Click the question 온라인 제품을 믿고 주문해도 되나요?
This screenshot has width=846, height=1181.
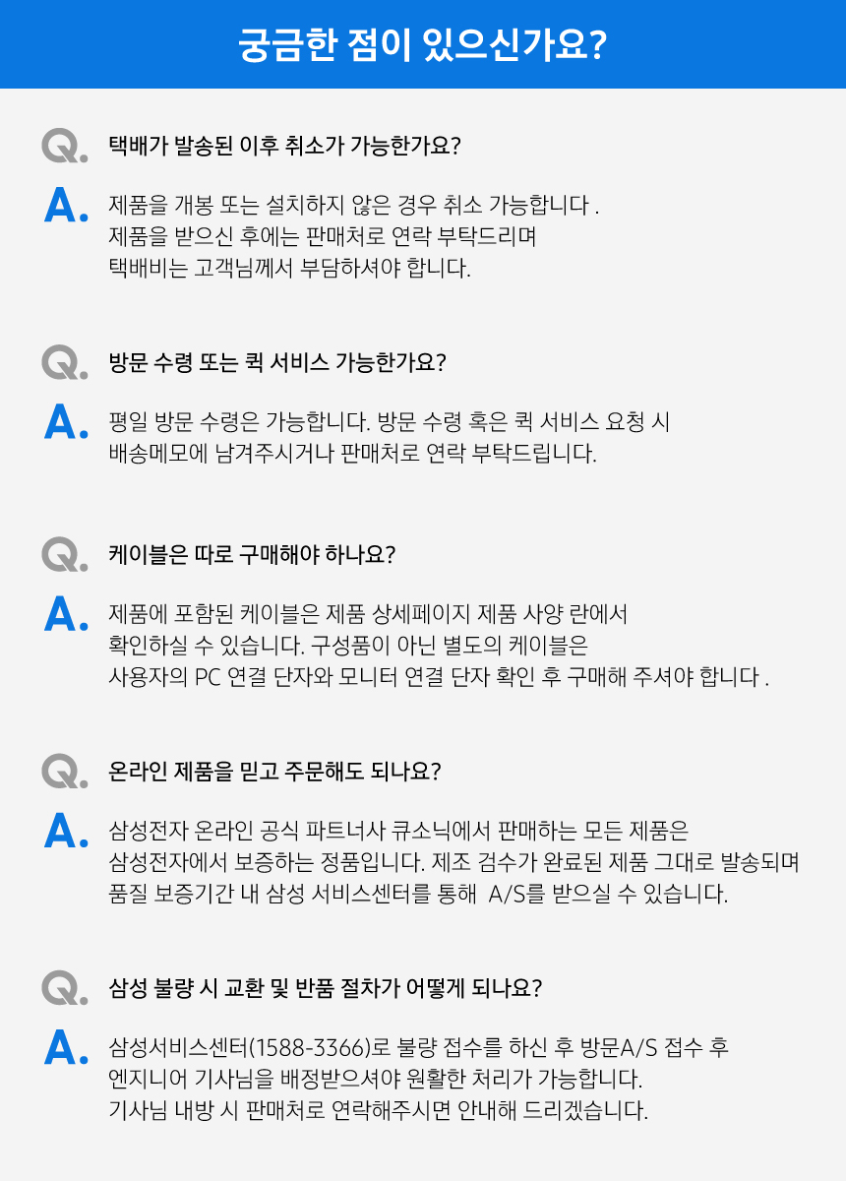click(274, 771)
